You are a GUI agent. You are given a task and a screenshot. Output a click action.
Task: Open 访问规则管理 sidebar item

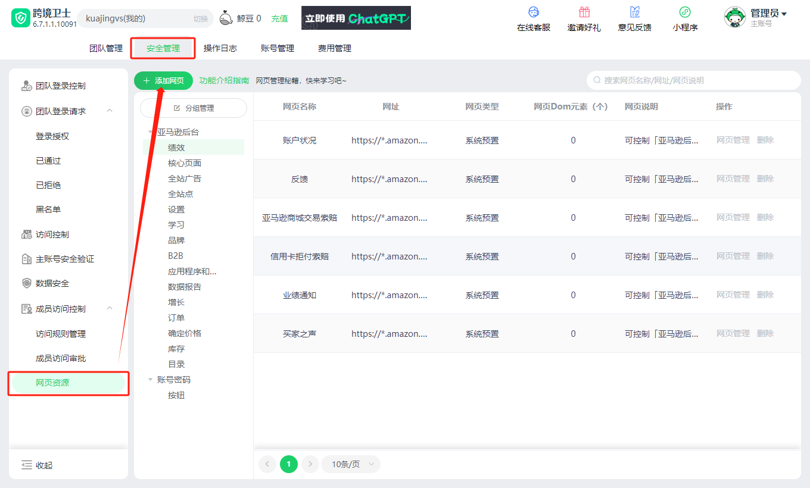pos(61,334)
